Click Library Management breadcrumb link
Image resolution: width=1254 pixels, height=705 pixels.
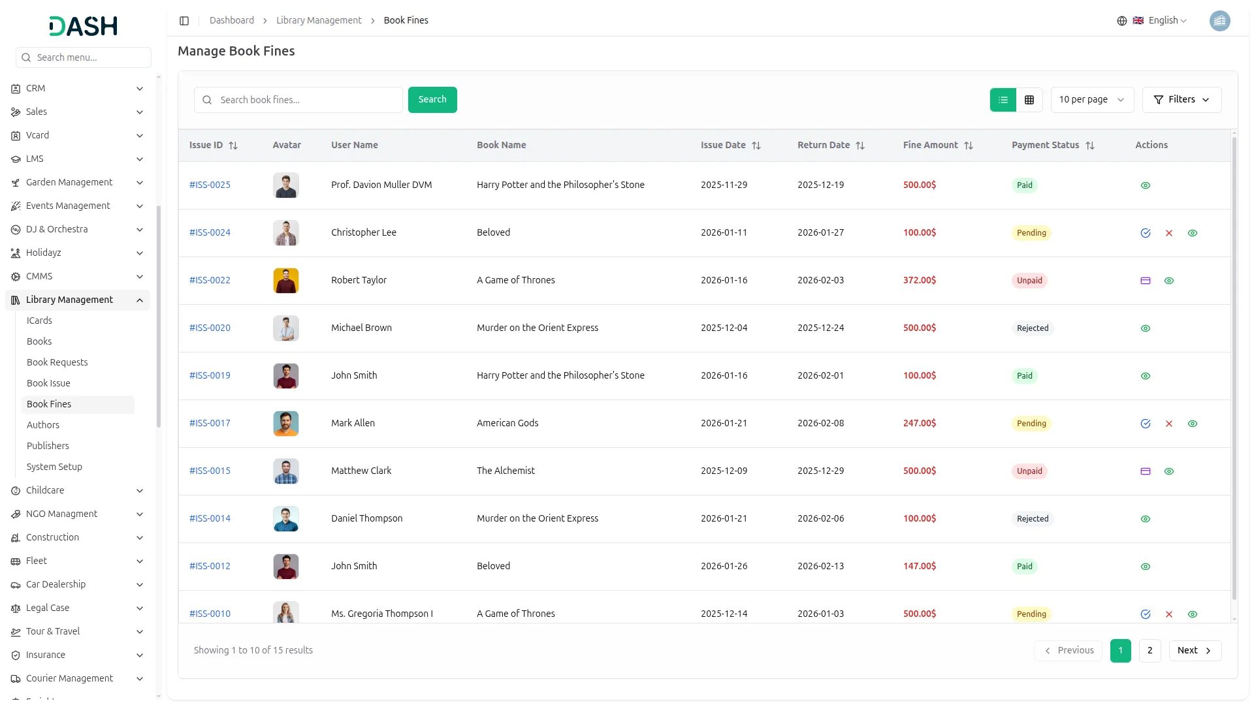pyautogui.click(x=319, y=21)
